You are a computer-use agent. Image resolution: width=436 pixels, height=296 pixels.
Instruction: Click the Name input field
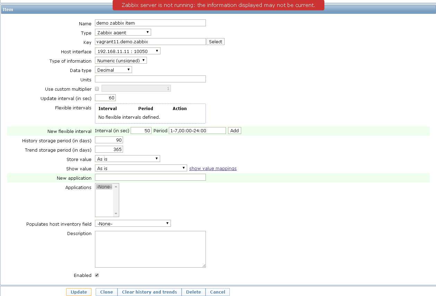click(150, 23)
